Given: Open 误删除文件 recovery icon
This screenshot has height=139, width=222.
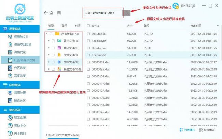Looking at the screenshot, I should point(10,37).
